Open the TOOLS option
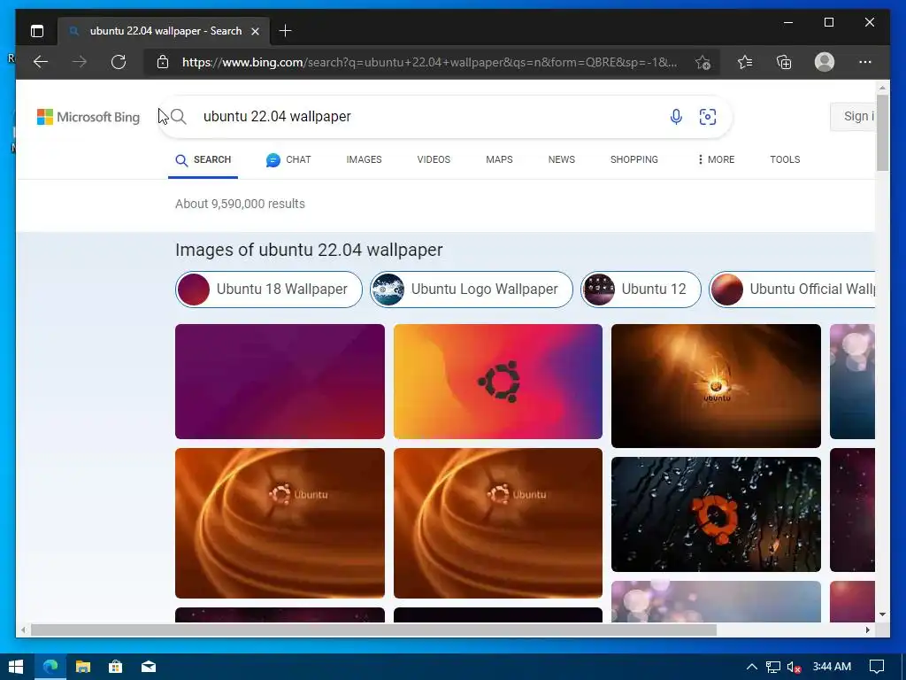906x680 pixels. pyautogui.click(x=785, y=159)
